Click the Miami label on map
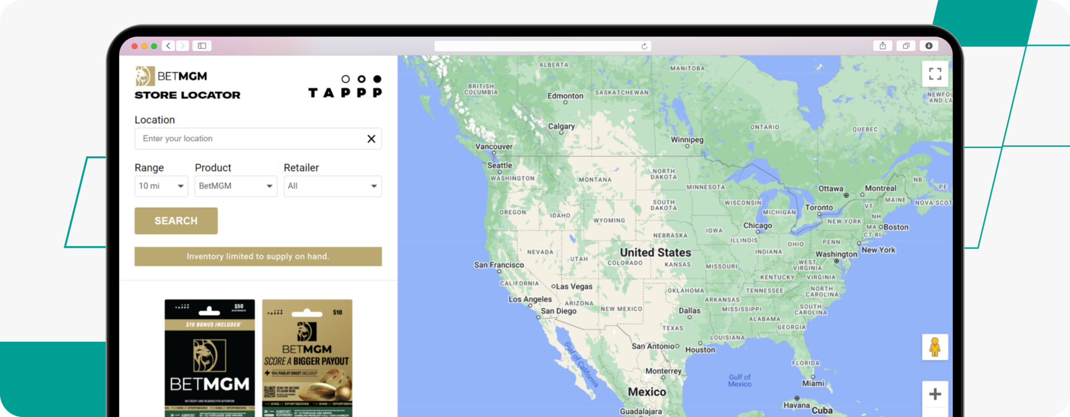The width and height of the screenshot is (1070, 417). [813, 384]
